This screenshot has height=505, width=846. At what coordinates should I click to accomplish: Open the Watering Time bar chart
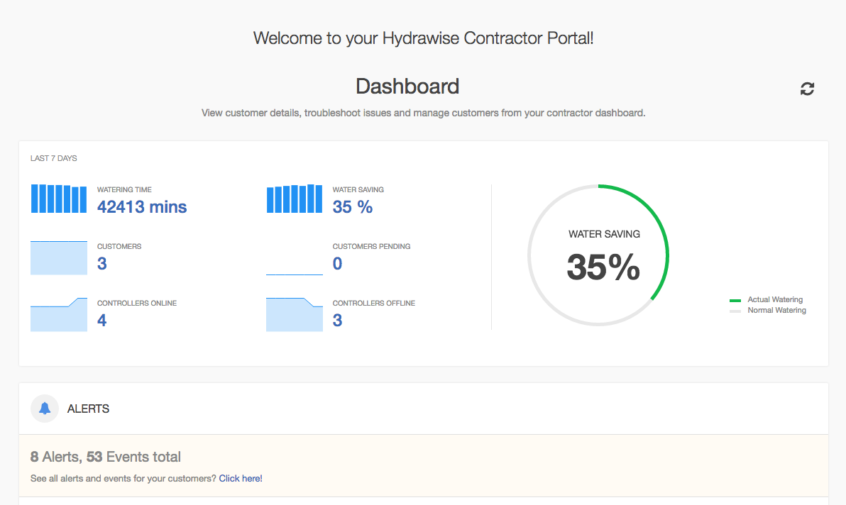(x=59, y=199)
